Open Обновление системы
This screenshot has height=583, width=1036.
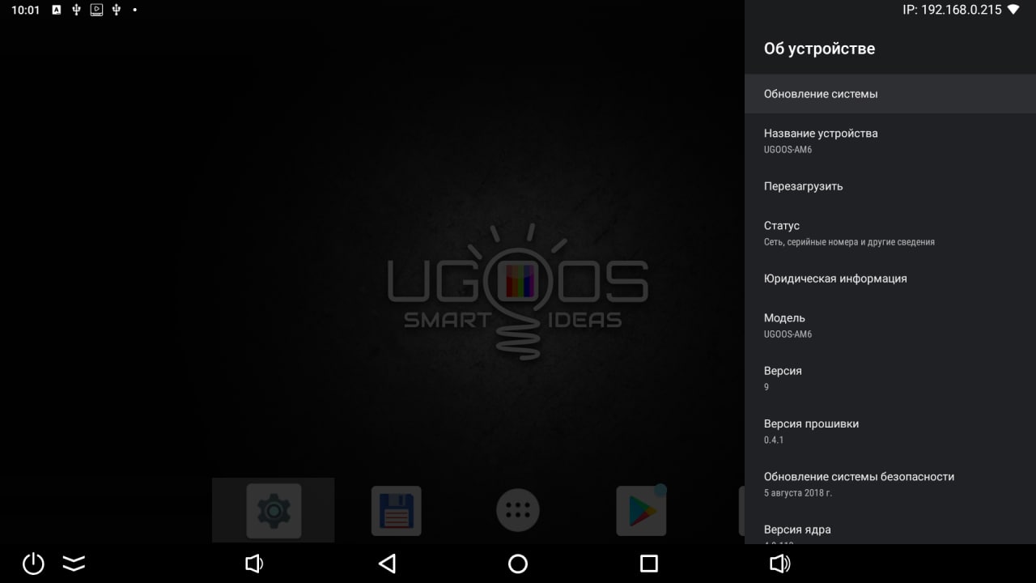point(890,94)
